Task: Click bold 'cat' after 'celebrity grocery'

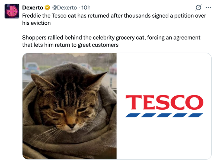Action: click(140, 37)
